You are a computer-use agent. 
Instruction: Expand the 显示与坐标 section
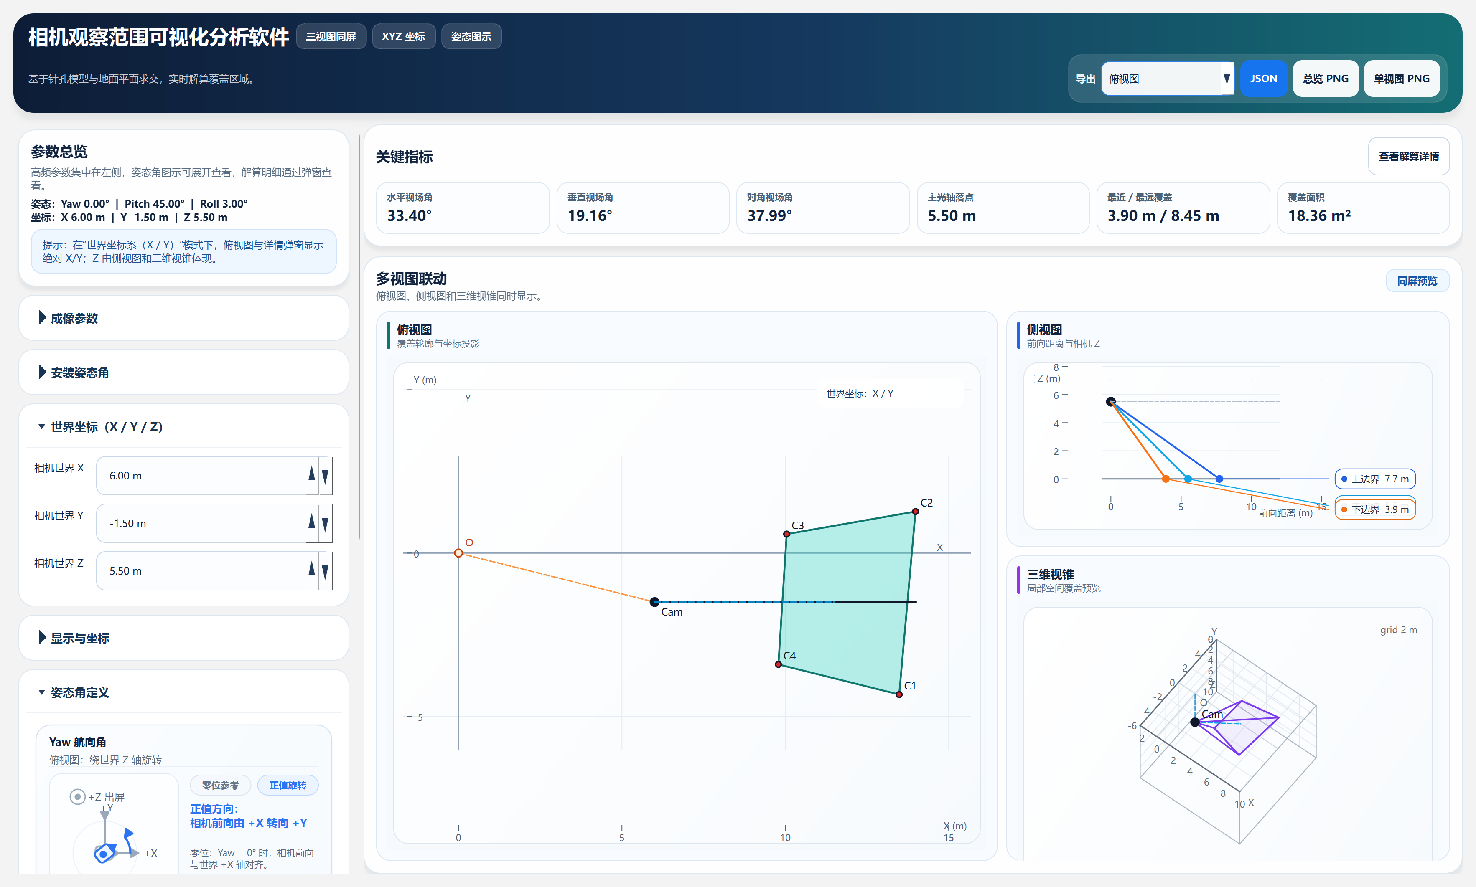pos(183,638)
